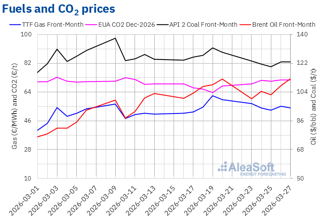Click the right axis Oil and Coal title
This screenshot has width=320, height=223.
(x=313, y=106)
